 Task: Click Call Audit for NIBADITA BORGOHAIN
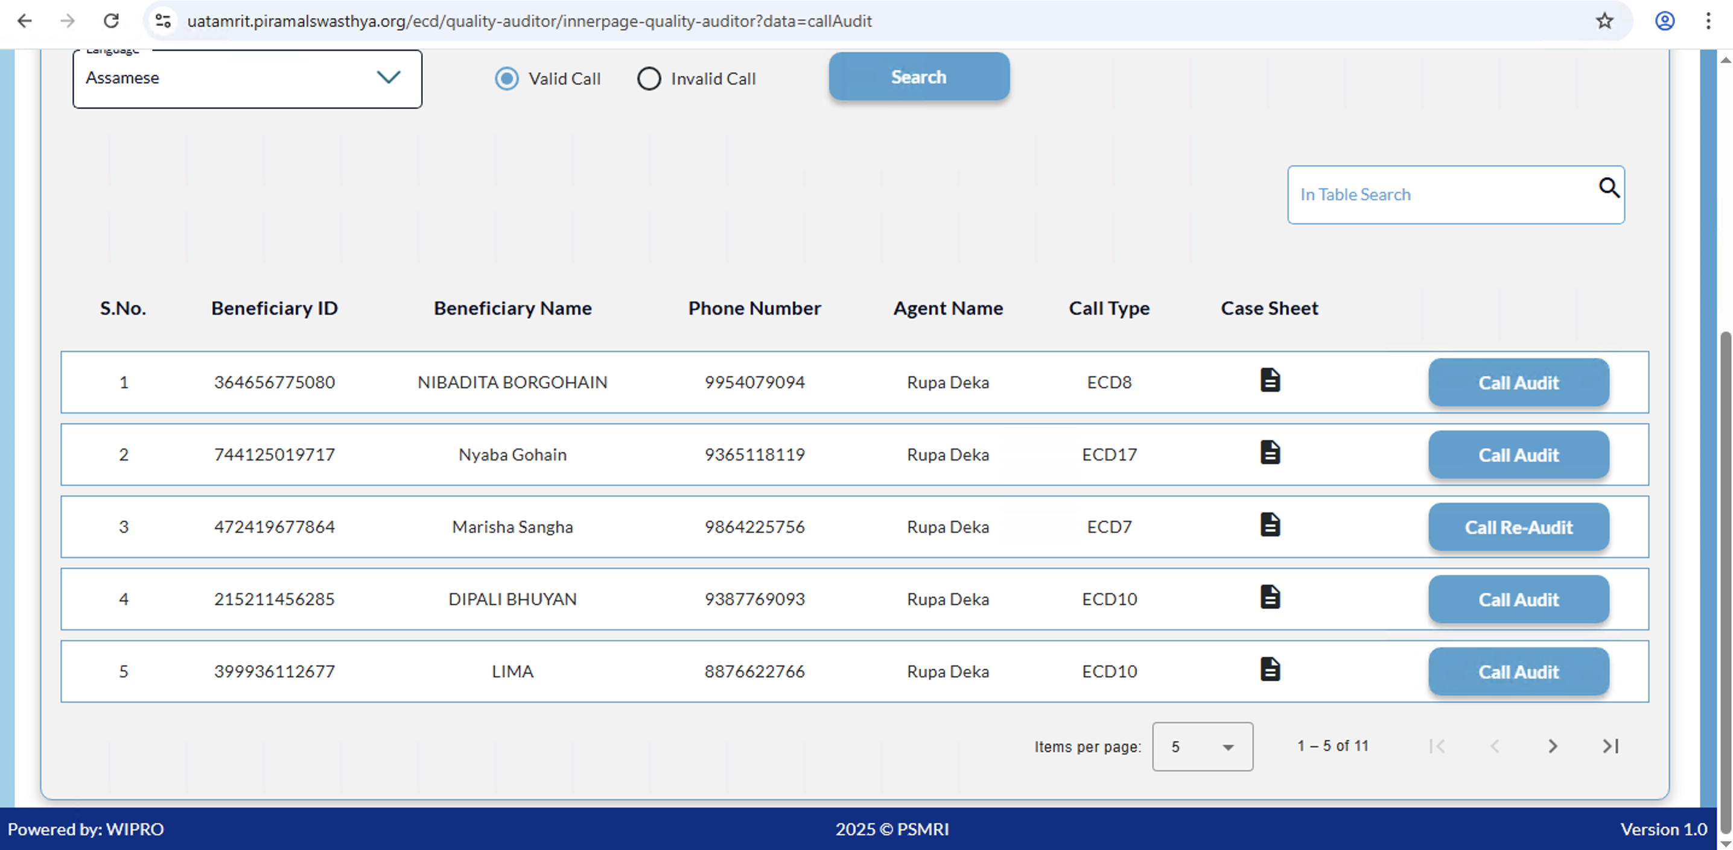(1518, 382)
